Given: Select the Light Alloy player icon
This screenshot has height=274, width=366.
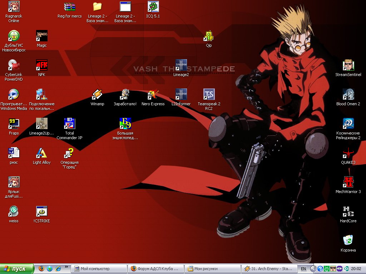Looking at the screenshot, I should pyautogui.click(x=41, y=153).
